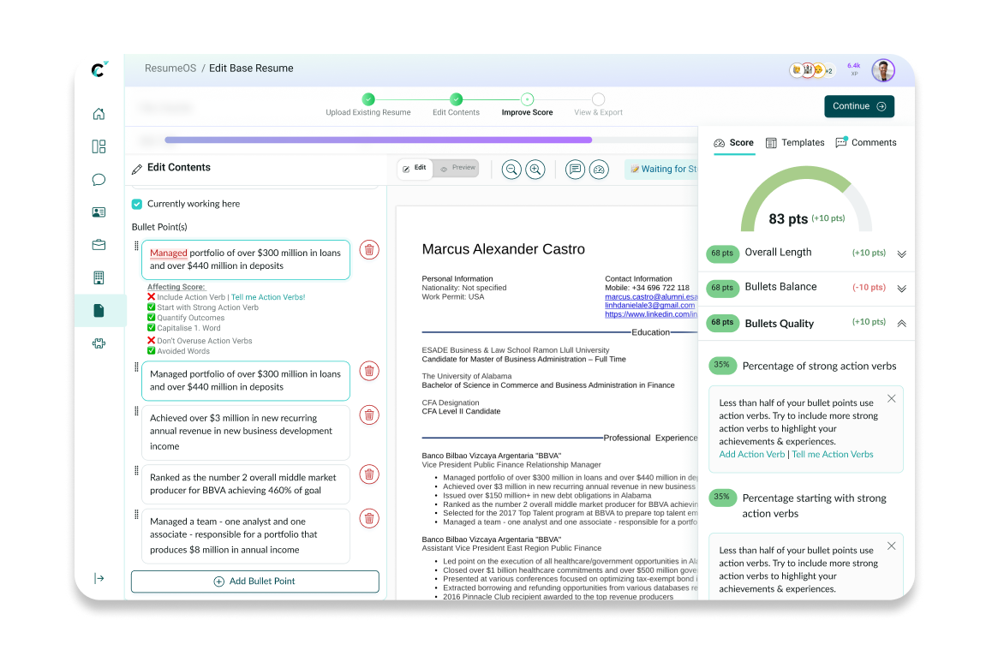
Task: Click the Marcus Alexander Castro resume heading
Action: point(504,249)
